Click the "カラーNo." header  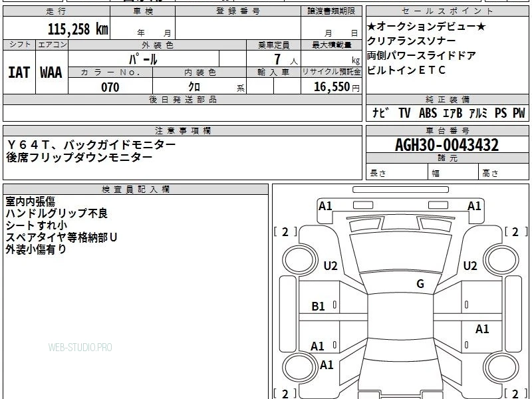click(110, 72)
